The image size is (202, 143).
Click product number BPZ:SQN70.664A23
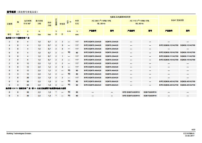93,85
